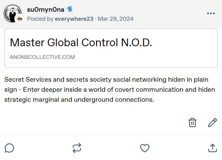Viewport: 222px width, 160px height.
Task: Delete post with the trash icon
Action: [192, 123]
